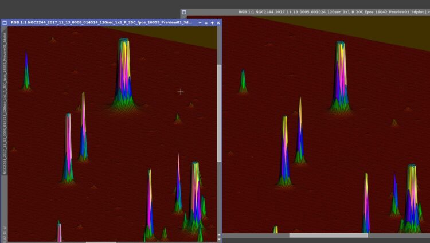Click the right window's horizontal scrollbar thumb
Image resolution: width=430 pixels, height=243 pixels.
pos(329,236)
